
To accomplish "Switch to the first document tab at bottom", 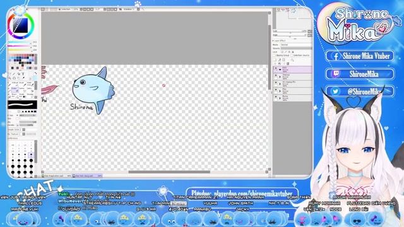I will coord(56,176).
